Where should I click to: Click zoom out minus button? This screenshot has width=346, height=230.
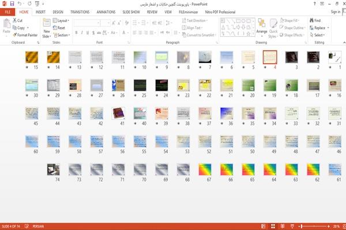click(299, 226)
